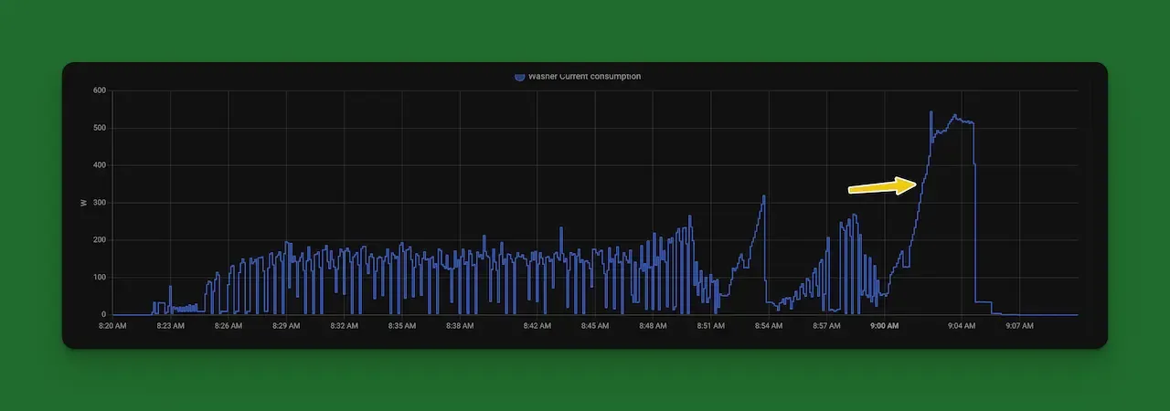
Task: Click the Washer legend color swatch
Action: [519, 77]
